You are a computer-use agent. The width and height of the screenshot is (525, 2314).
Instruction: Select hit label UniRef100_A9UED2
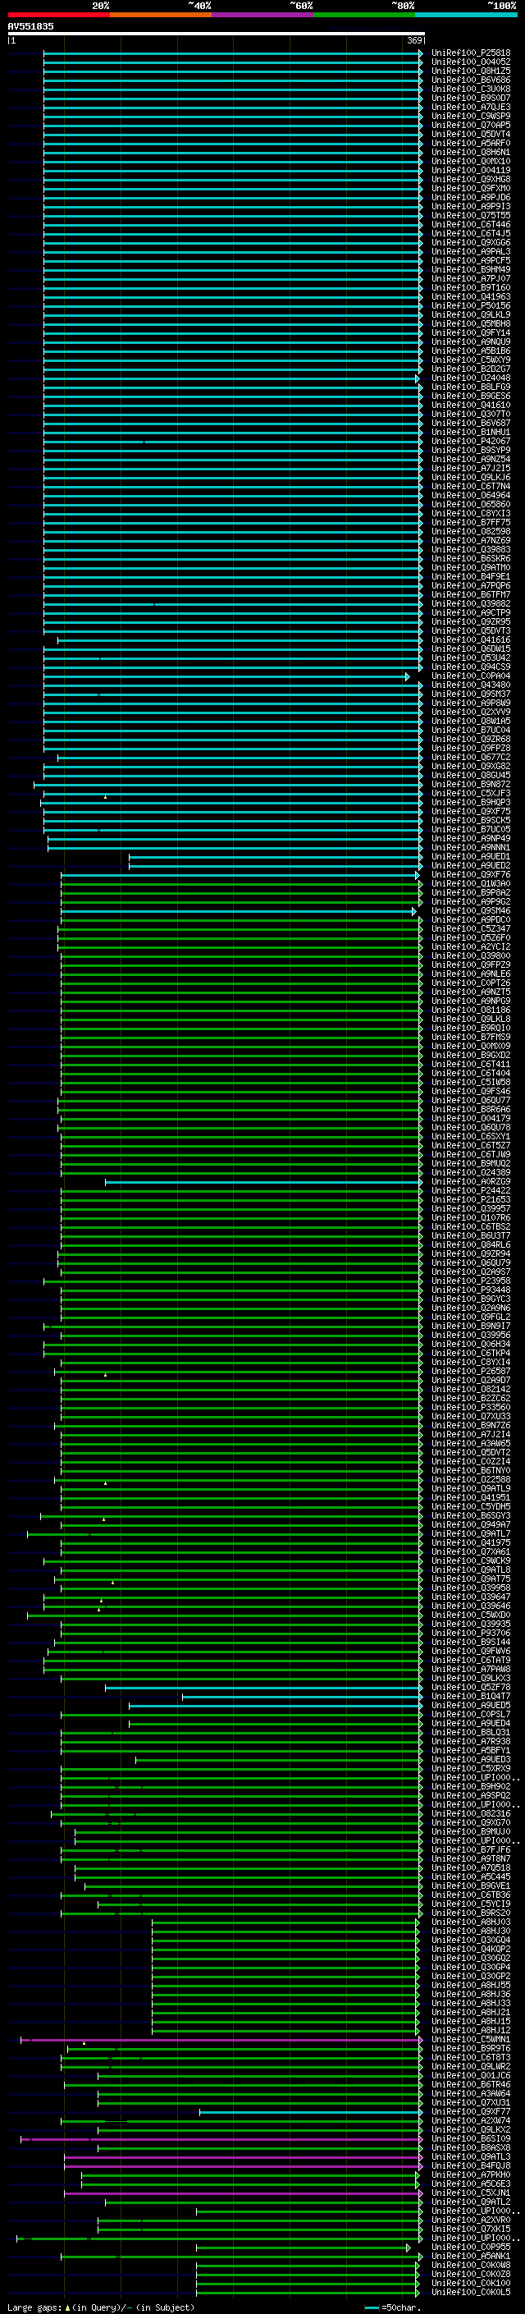[471, 866]
